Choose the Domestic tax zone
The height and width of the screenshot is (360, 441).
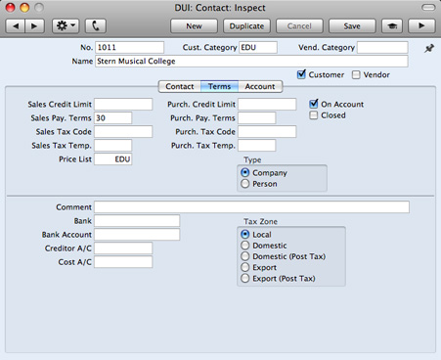tap(245, 246)
